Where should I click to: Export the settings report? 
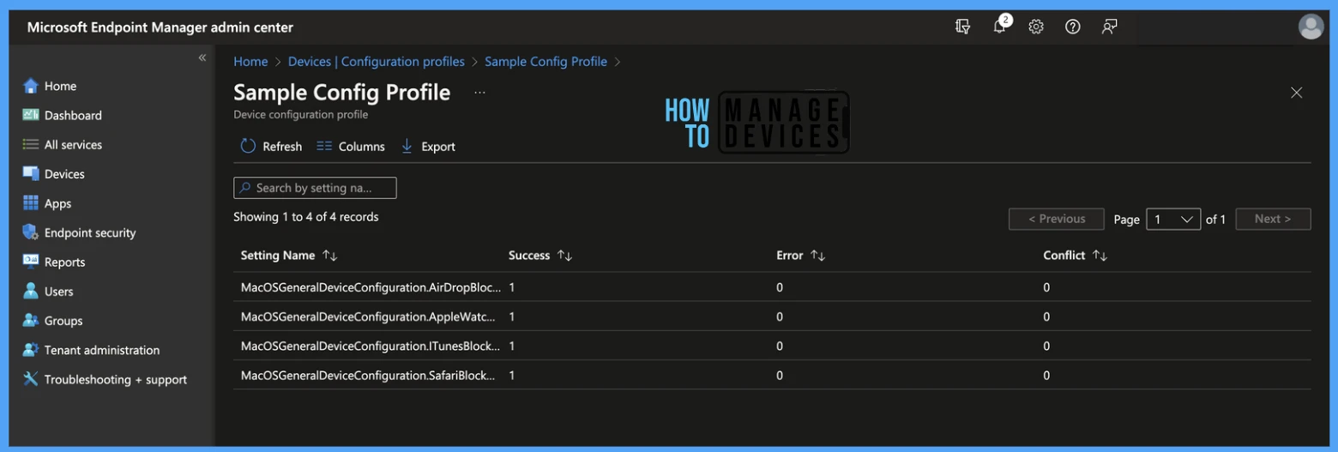coord(428,147)
